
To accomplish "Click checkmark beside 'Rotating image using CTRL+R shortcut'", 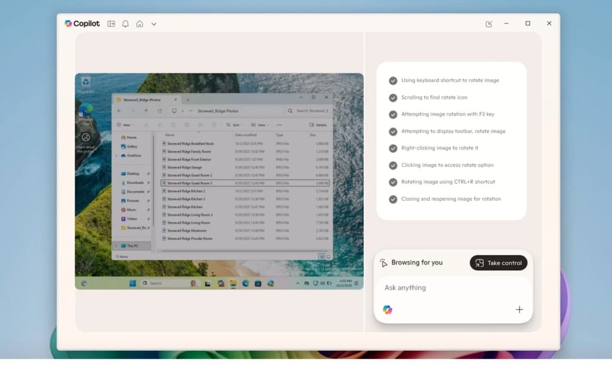I will click(x=393, y=182).
